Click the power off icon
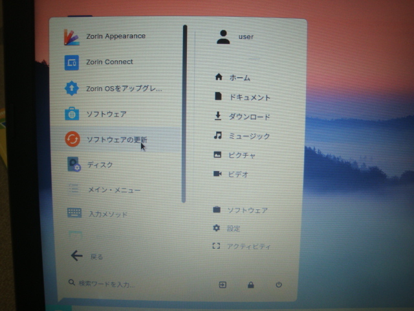Viewport: 414px width, 311px height. (x=279, y=285)
